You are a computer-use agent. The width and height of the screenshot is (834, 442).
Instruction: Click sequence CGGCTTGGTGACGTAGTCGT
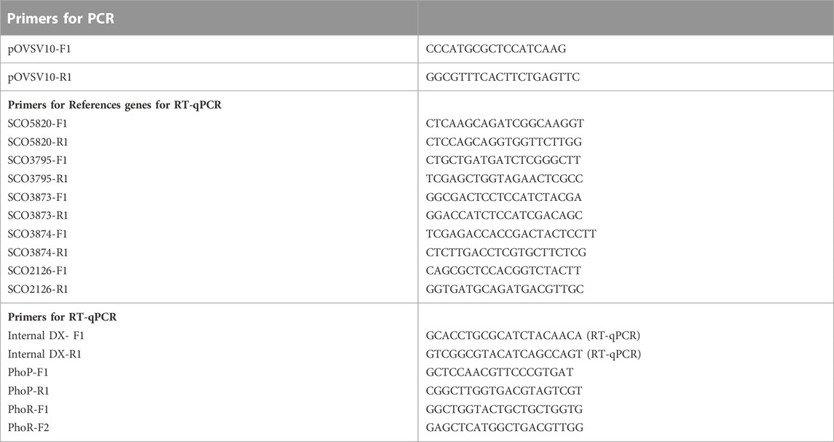504,390
